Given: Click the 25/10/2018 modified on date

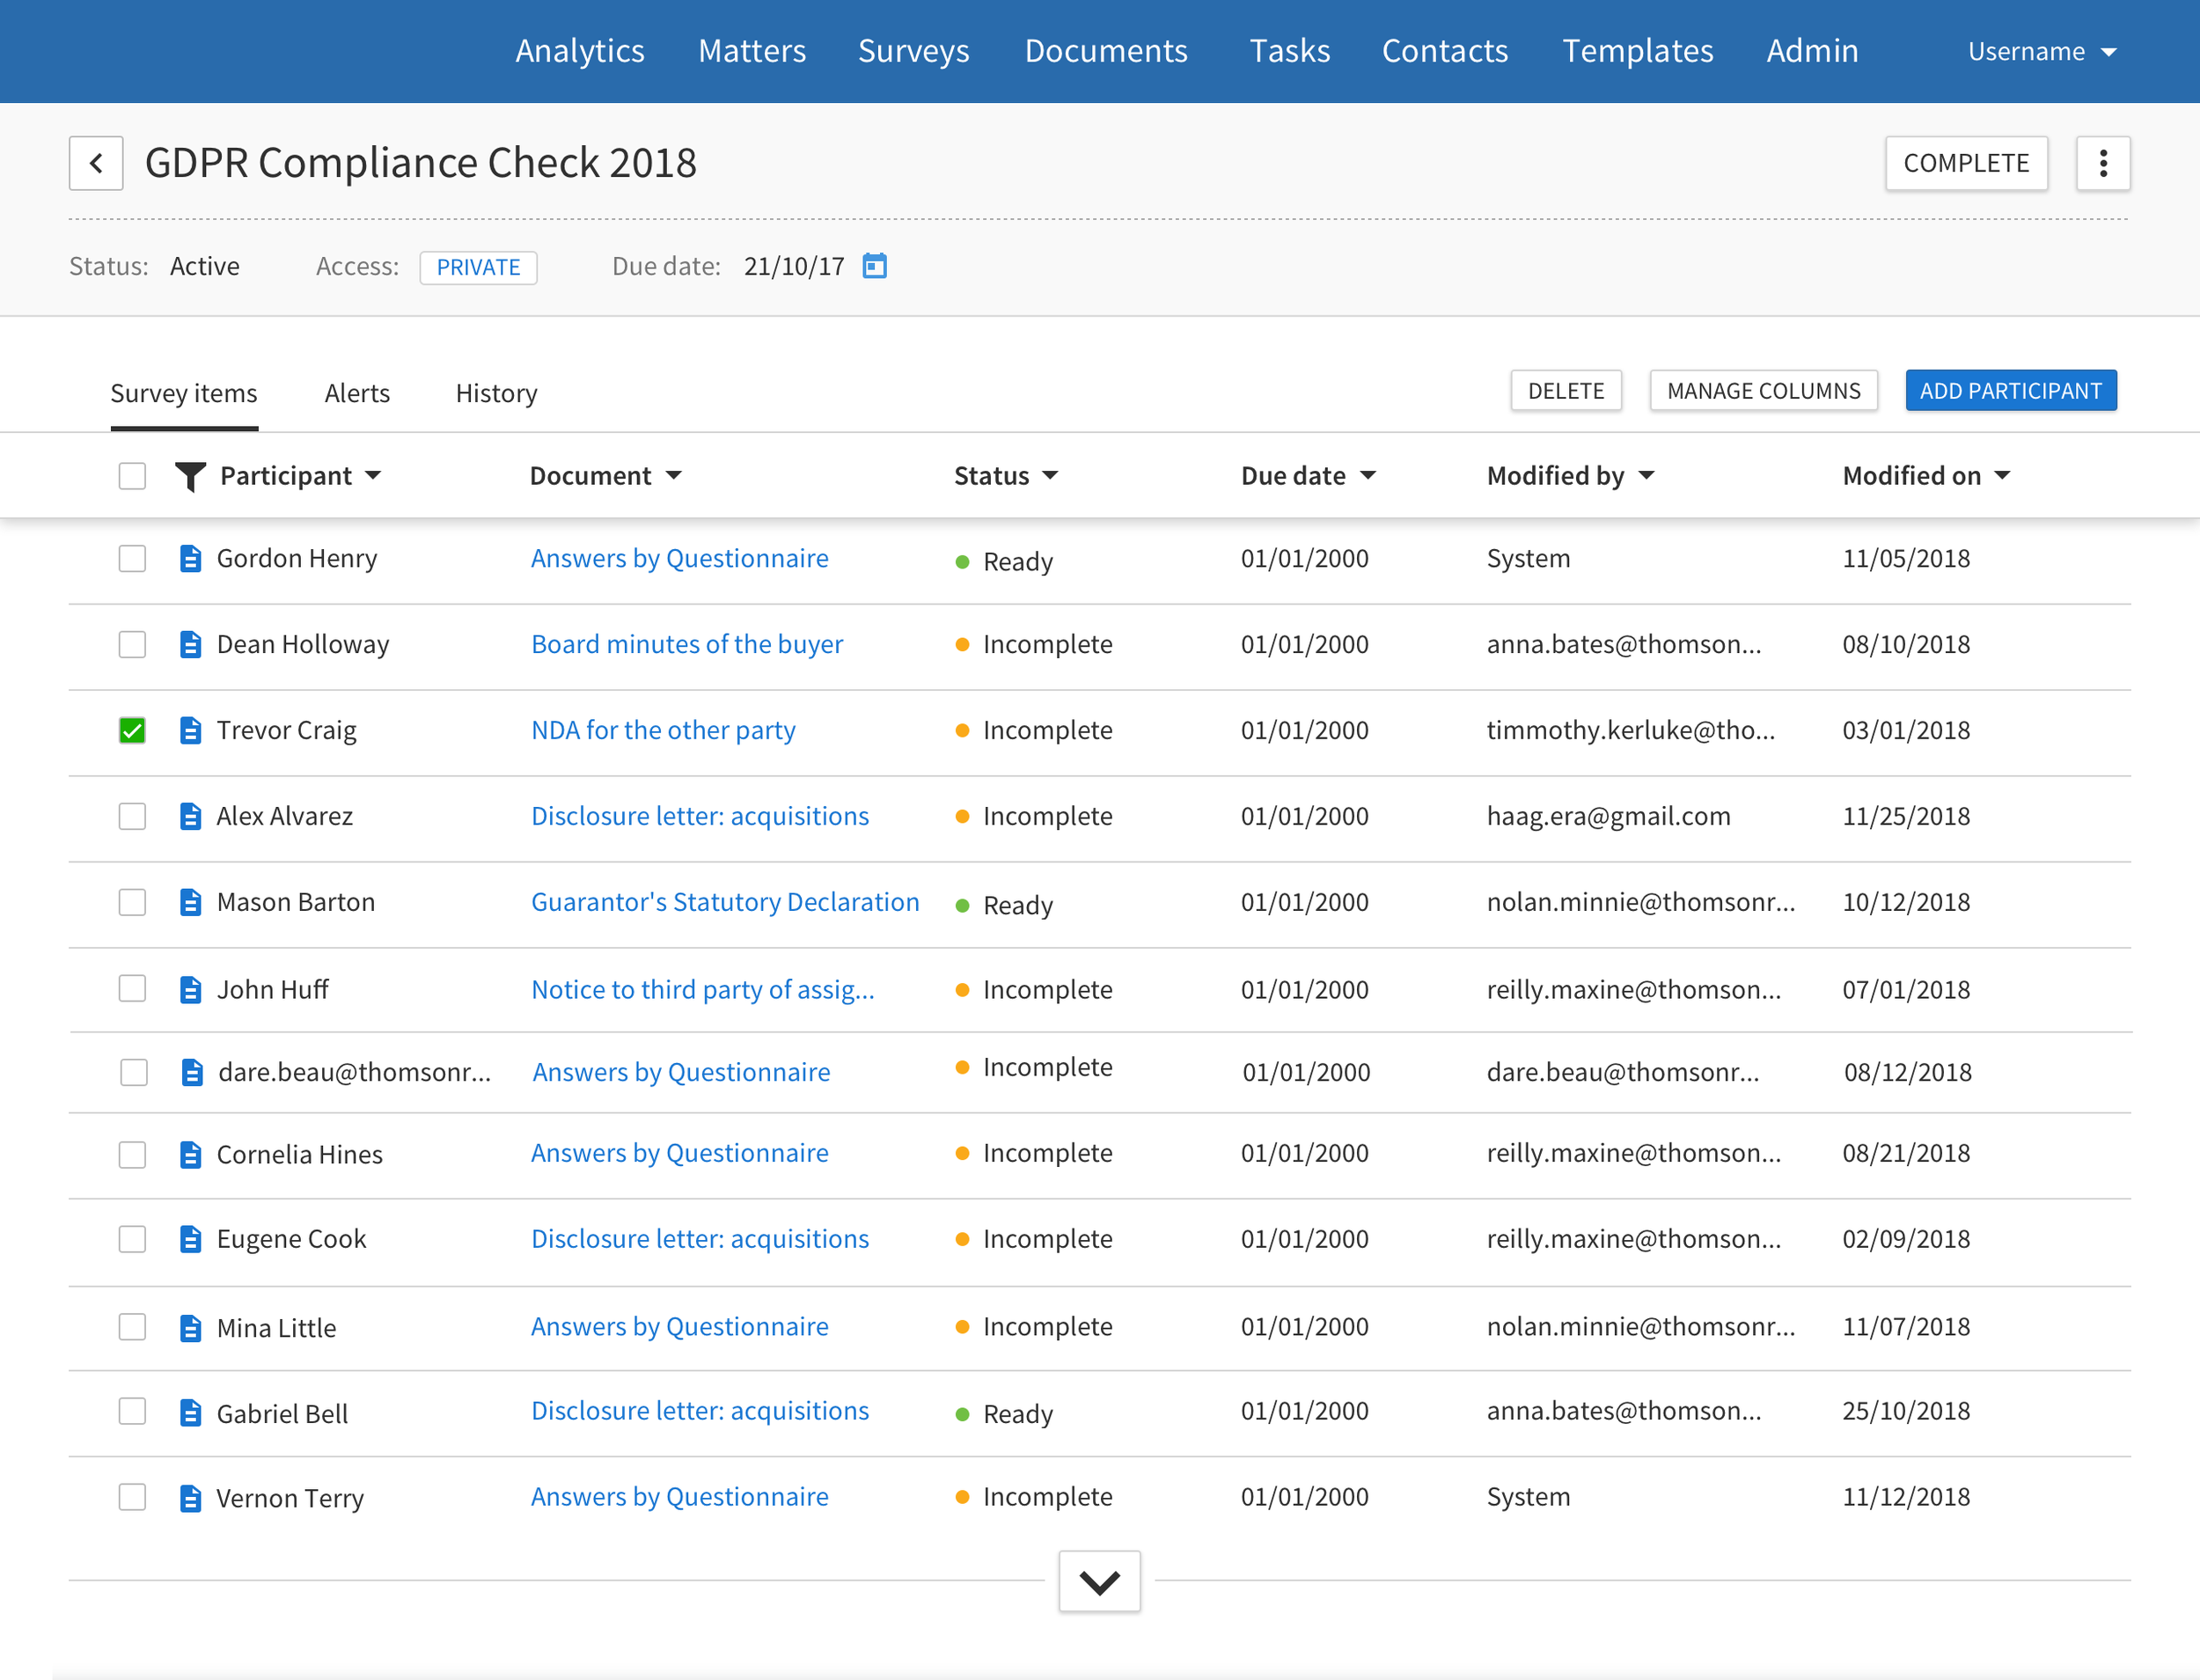Looking at the screenshot, I should point(1906,1411).
